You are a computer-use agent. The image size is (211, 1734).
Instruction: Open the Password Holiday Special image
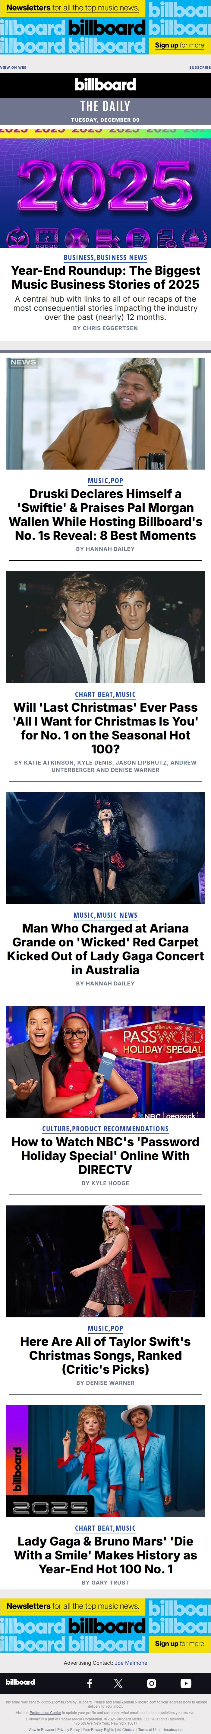point(105,1061)
